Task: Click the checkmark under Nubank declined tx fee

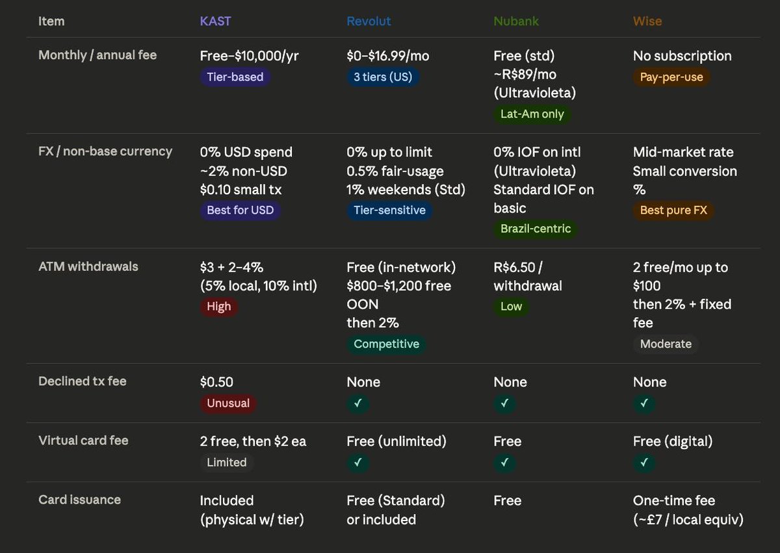Action: (x=505, y=404)
